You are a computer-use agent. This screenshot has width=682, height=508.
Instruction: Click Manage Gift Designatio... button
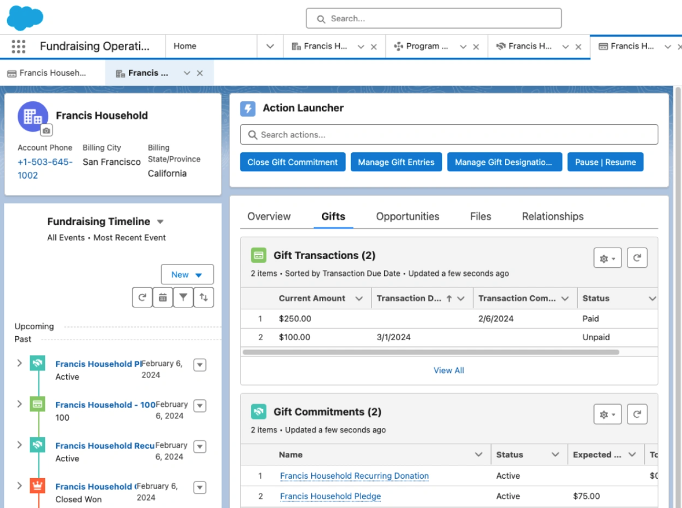point(504,162)
